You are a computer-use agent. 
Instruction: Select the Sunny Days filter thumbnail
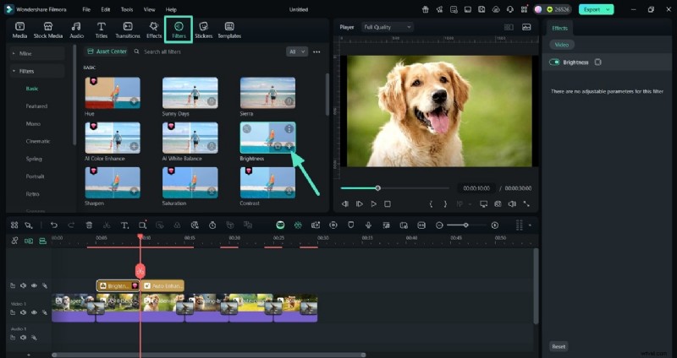click(x=190, y=92)
